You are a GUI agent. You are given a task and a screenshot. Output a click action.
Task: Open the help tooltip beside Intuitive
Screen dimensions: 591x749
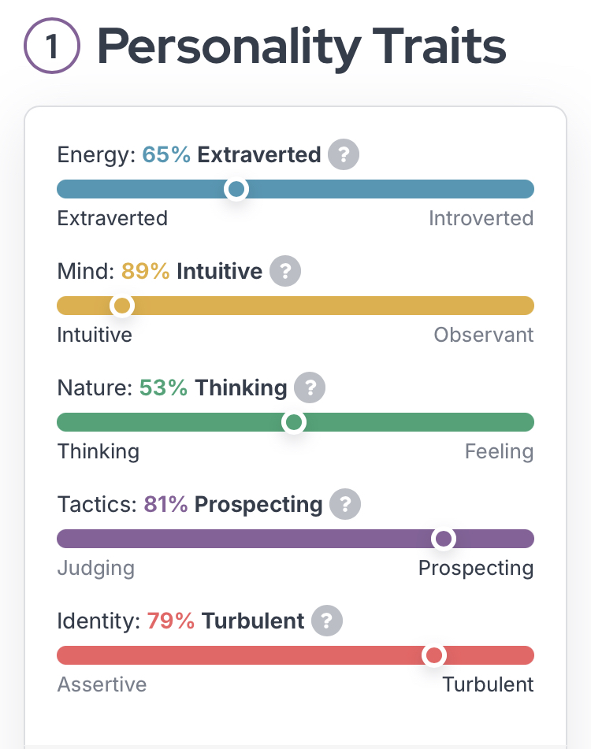pyautogui.click(x=285, y=271)
